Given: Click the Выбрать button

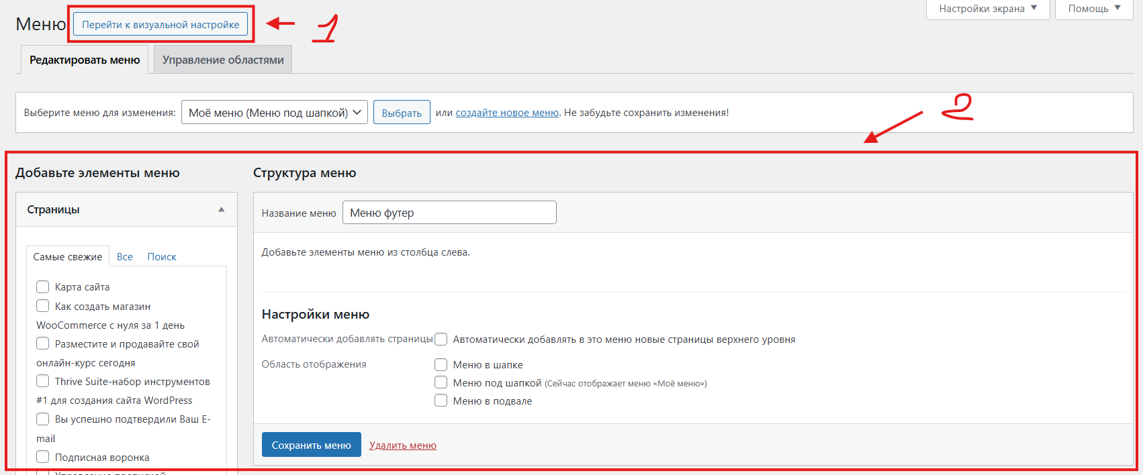Looking at the screenshot, I should (x=402, y=113).
